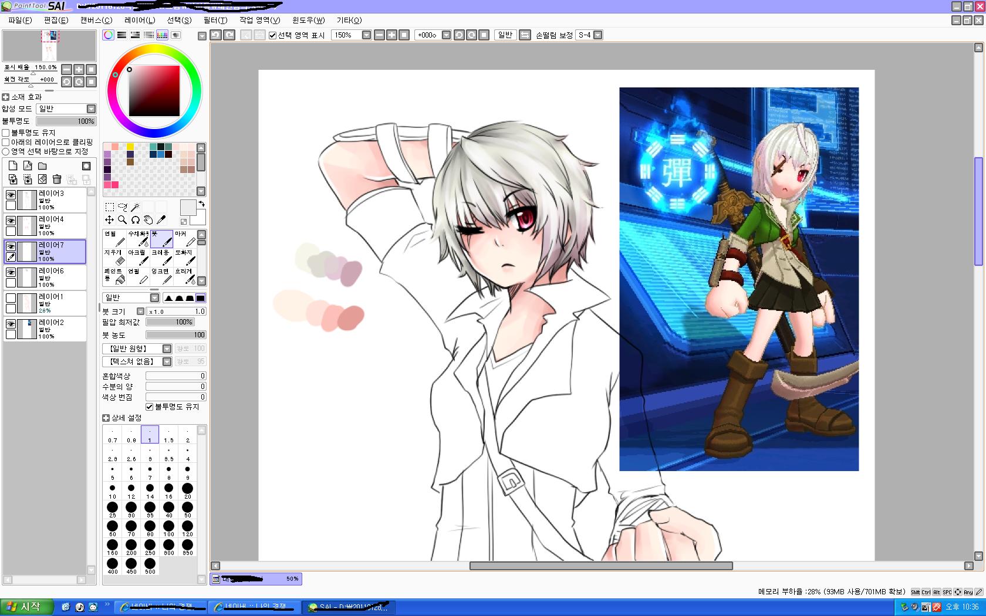Image resolution: width=986 pixels, height=616 pixels.
Task: Open the 파일(F) menu
Action: click(20, 20)
